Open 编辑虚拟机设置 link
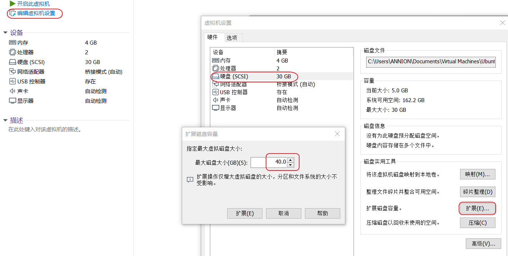Image resolution: width=508 pixels, height=256 pixels. [x=36, y=14]
